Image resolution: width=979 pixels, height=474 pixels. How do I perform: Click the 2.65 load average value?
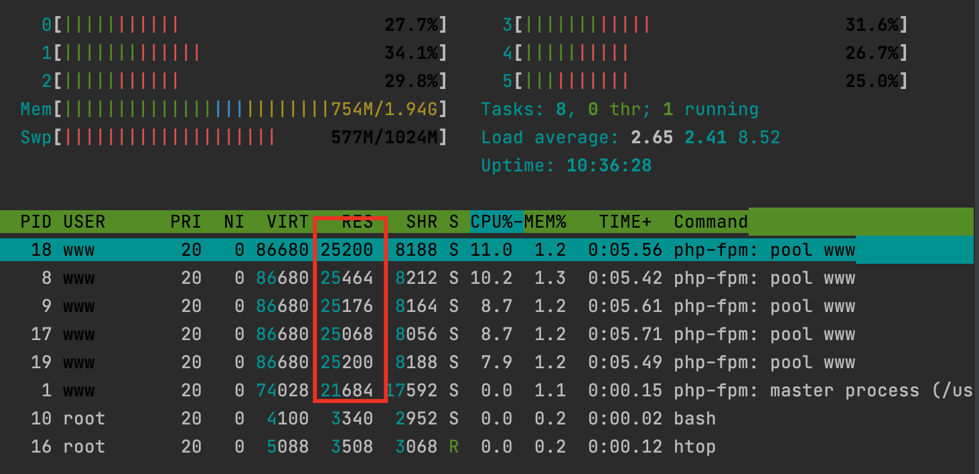coord(652,137)
